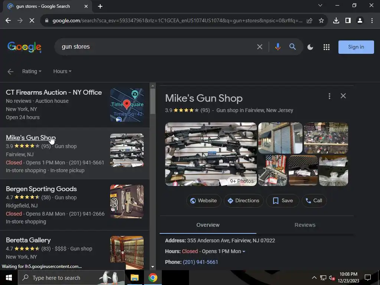Open Windows Start menu
Viewport: 380px width, 285px height.
9,278
